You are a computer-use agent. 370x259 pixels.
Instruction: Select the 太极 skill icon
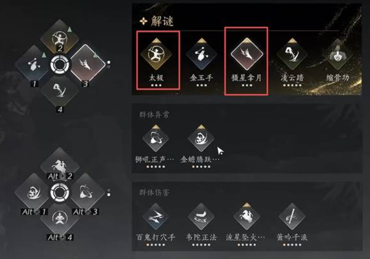tap(156, 54)
